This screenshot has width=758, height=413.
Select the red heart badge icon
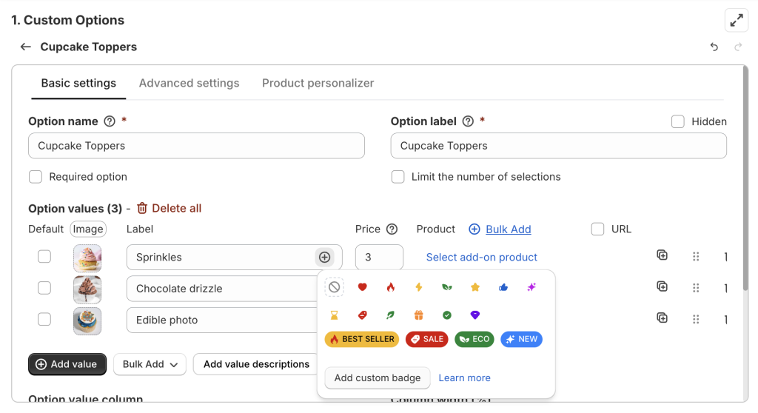[362, 287]
